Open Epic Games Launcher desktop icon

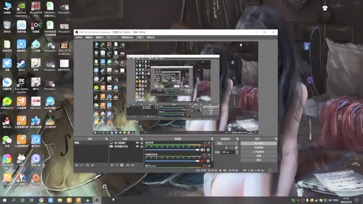point(21,86)
